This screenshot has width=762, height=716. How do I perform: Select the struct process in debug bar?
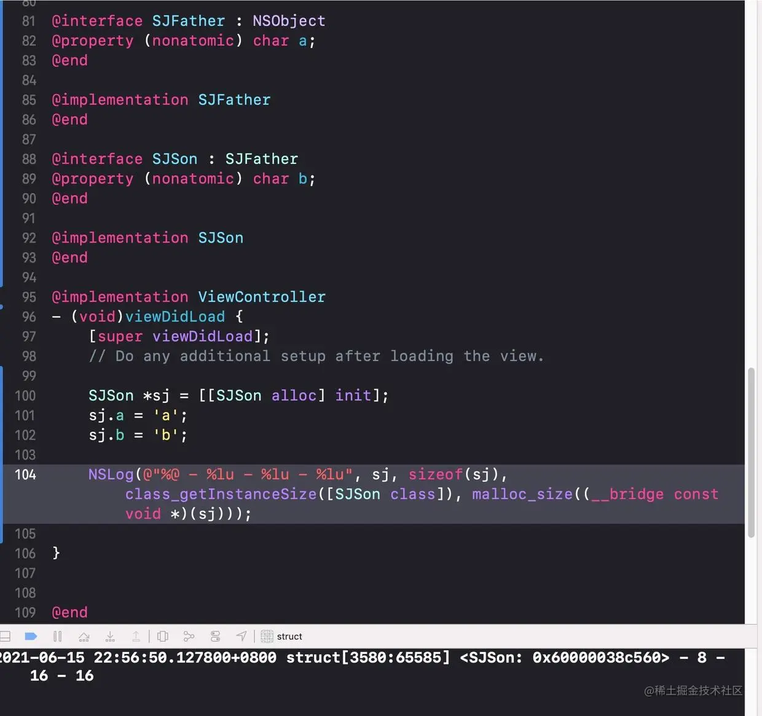[x=289, y=636]
